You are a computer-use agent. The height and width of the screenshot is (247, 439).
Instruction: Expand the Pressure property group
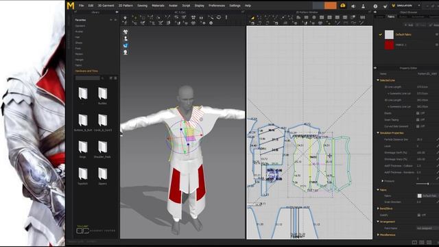pyautogui.click(x=383, y=181)
